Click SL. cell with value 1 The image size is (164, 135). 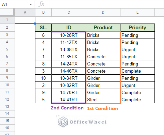[x=44, y=57]
